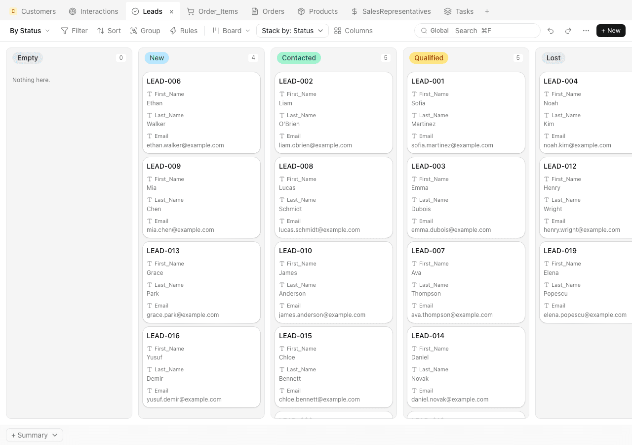Image resolution: width=632 pixels, height=445 pixels.
Task: Close the Leads tab
Action: coord(171,11)
